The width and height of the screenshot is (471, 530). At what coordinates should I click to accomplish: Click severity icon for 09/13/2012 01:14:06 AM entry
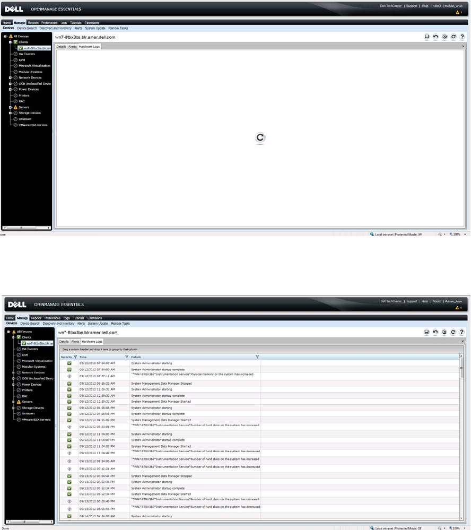pyautogui.click(x=69, y=461)
